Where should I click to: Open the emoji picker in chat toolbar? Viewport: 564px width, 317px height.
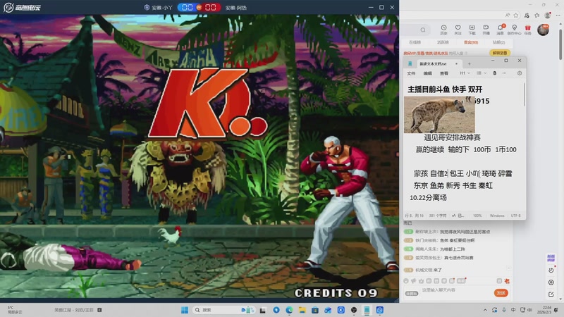pyautogui.click(x=406, y=280)
